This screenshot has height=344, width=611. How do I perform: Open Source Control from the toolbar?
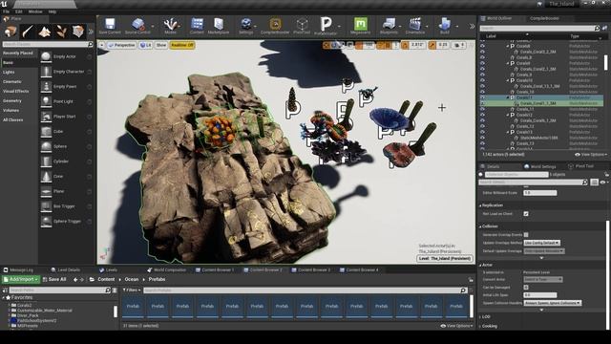tap(137, 26)
